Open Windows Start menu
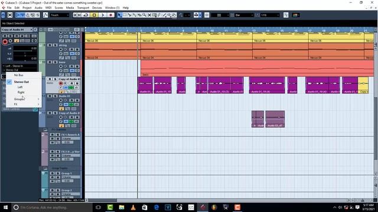Screen dimensions: 378x212 (x=5, y=207)
